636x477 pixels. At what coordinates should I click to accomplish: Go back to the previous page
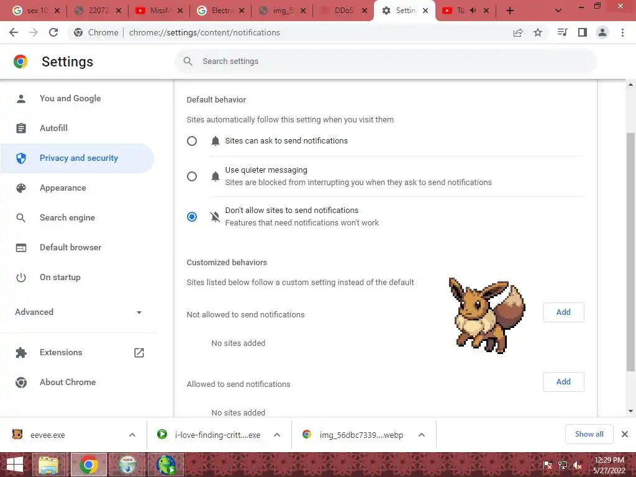14,32
